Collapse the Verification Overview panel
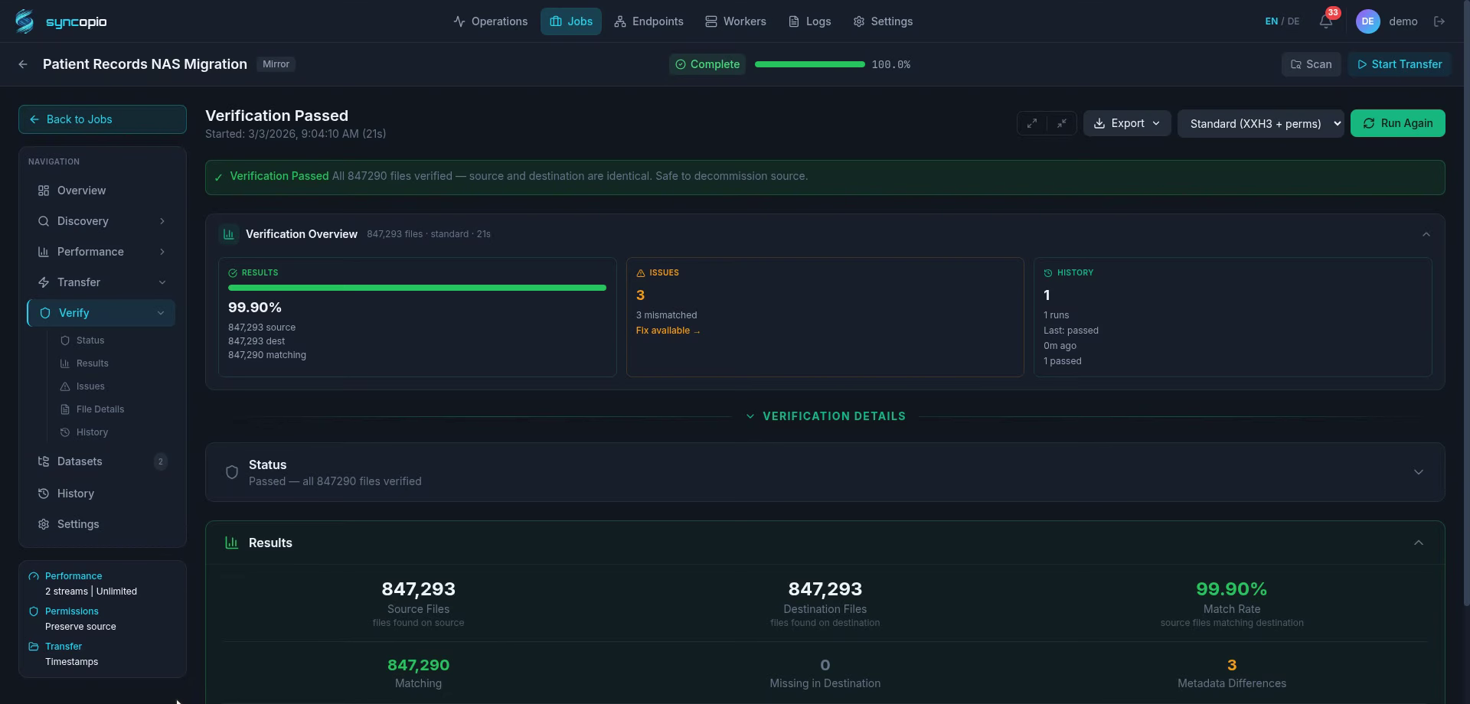Screen dimensions: 1470x704 [x=1426, y=234]
